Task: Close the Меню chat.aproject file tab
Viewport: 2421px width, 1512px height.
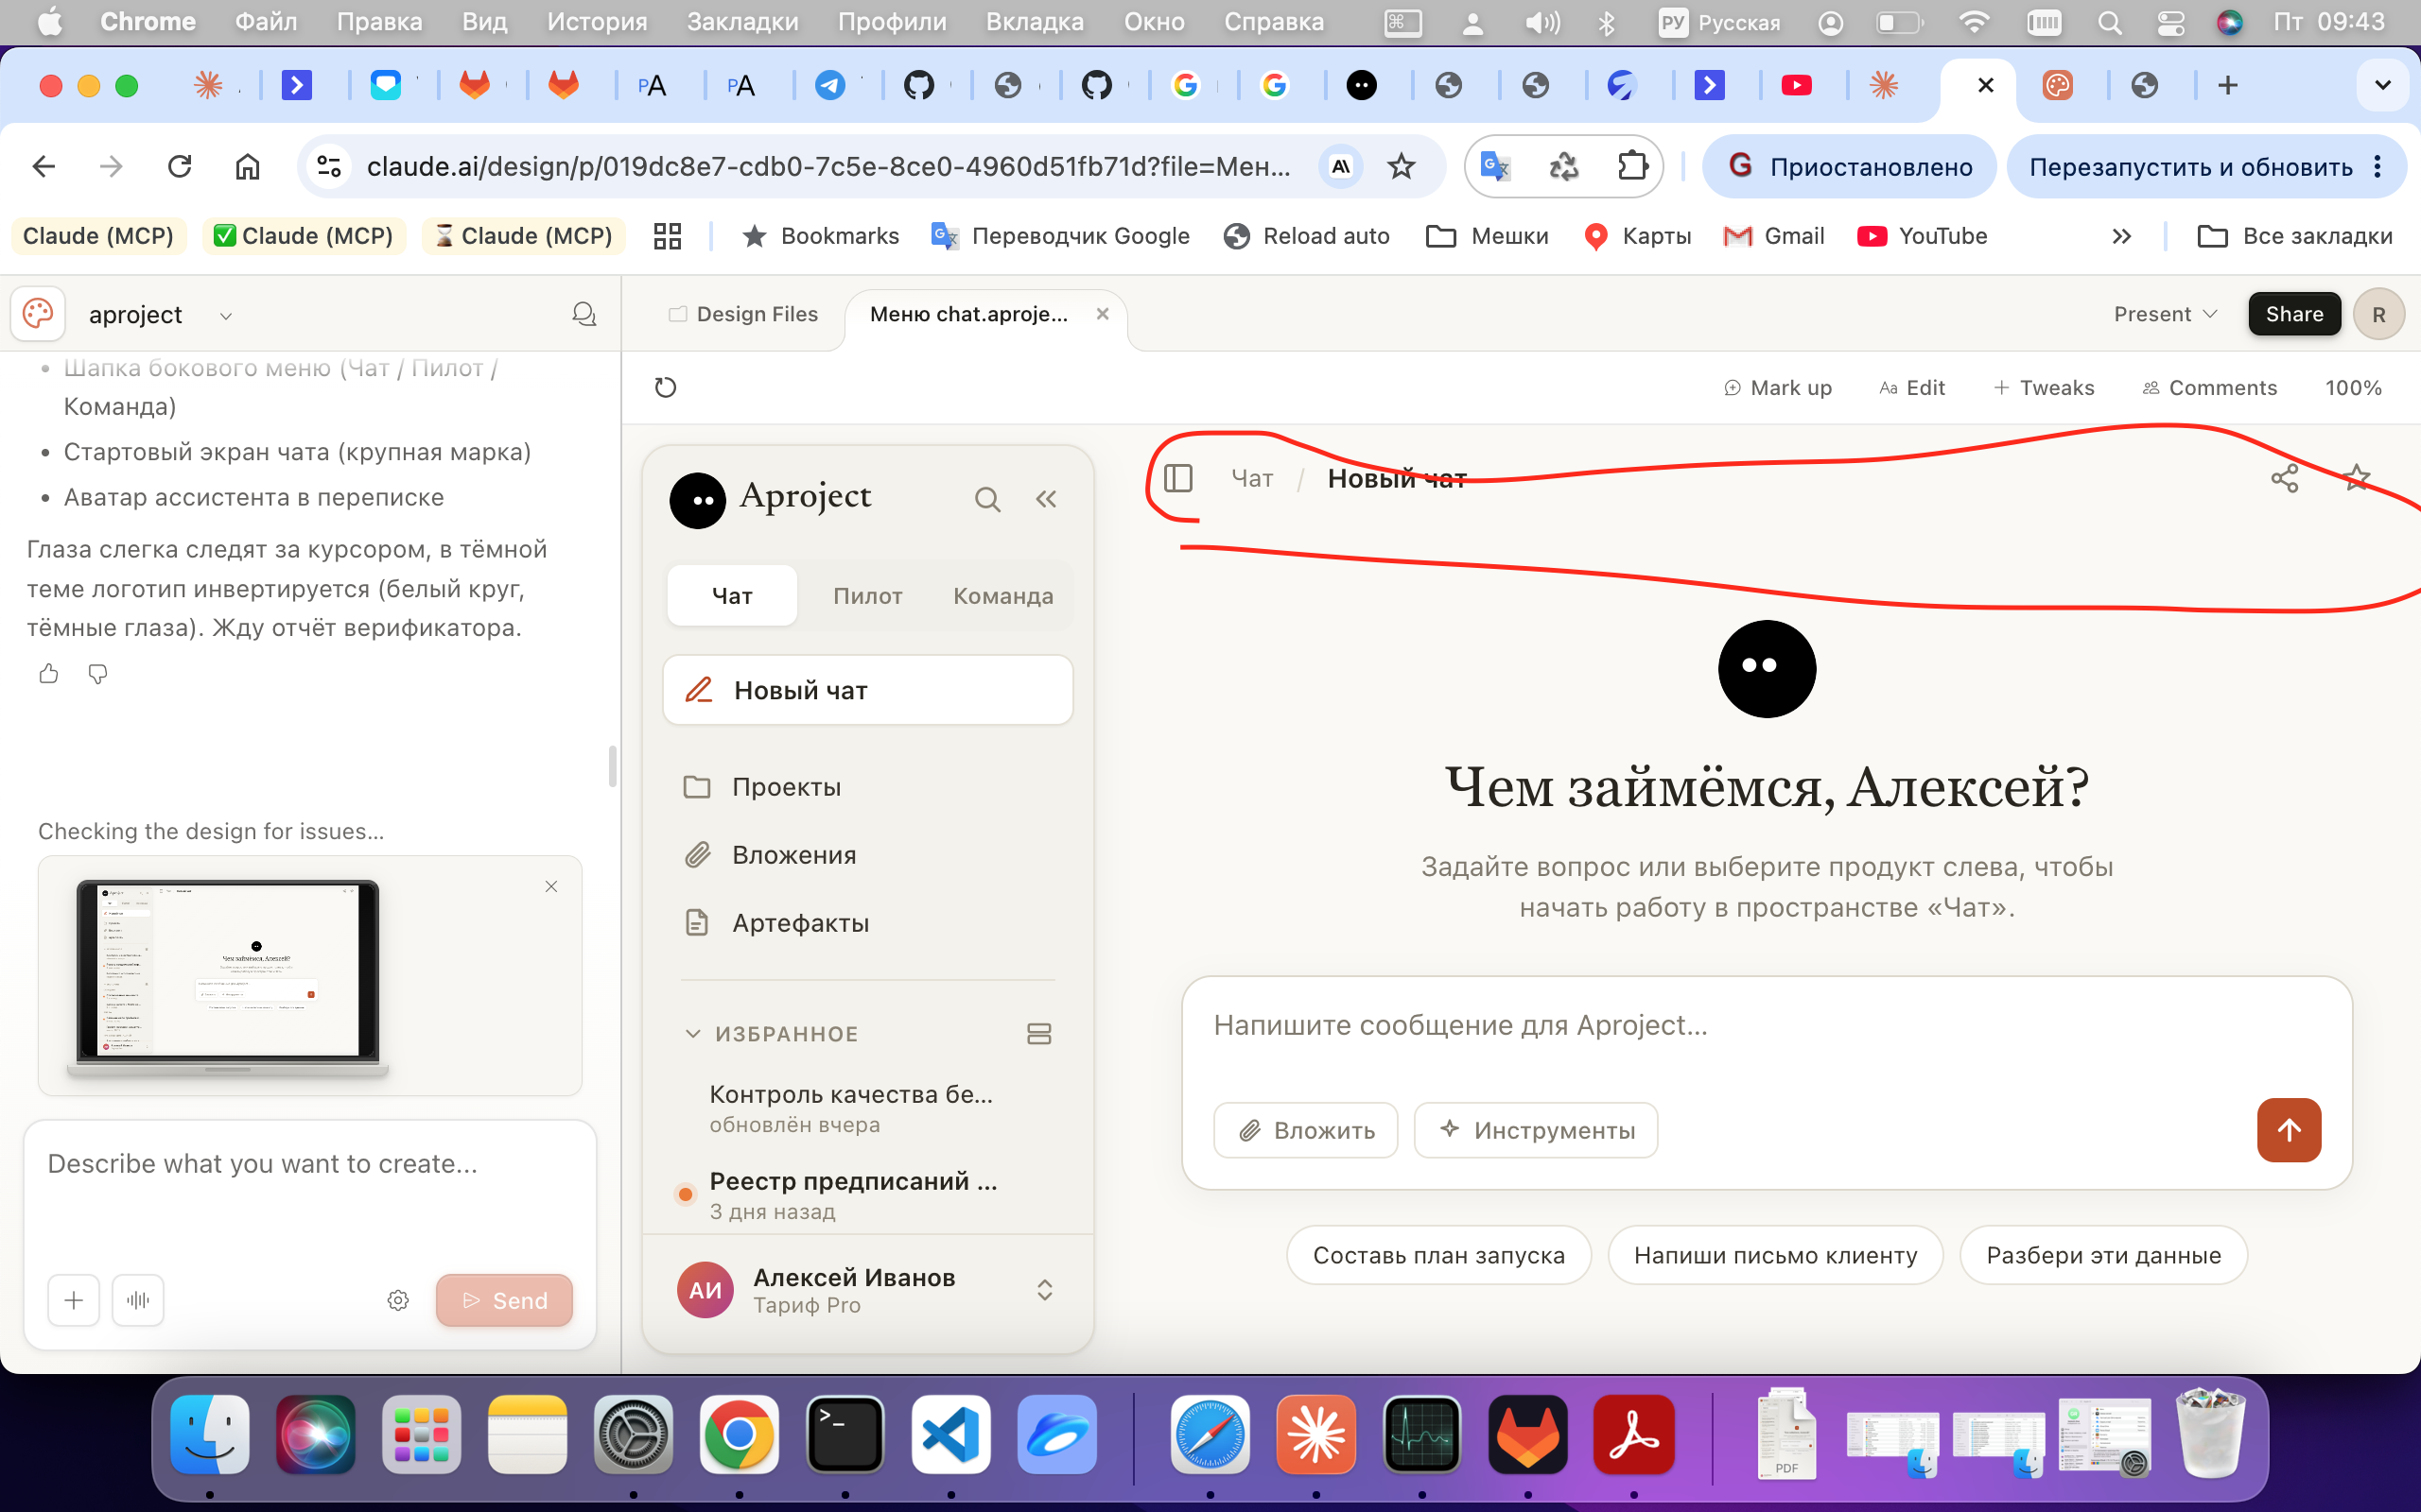Action: pyautogui.click(x=1103, y=314)
